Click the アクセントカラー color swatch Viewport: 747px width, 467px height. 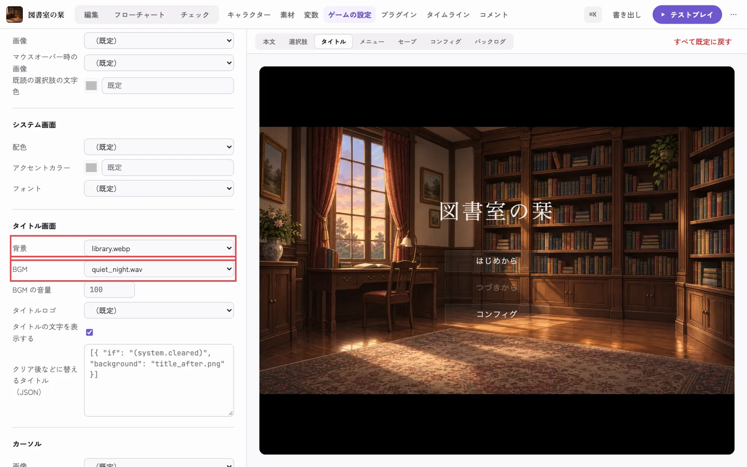(x=91, y=168)
